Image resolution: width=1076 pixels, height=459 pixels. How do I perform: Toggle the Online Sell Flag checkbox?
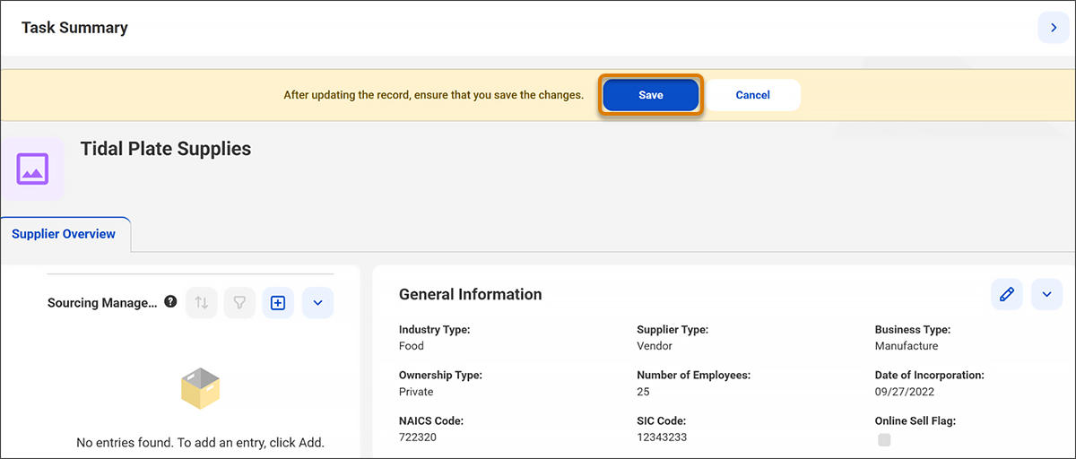(x=884, y=439)
